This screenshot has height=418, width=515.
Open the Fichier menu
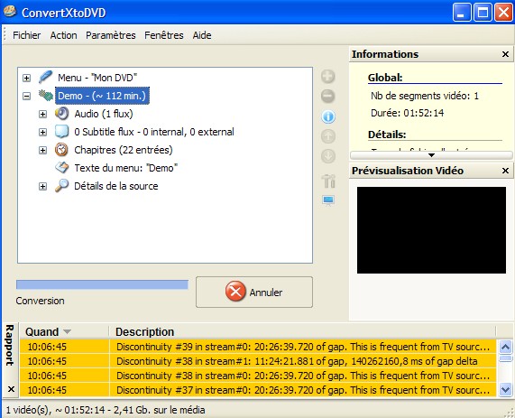[26, 35]
